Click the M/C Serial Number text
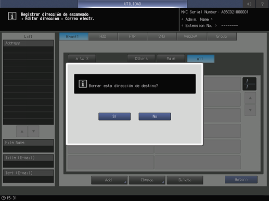269x201 pixels. pyautogui.click(x=215, y=12)
